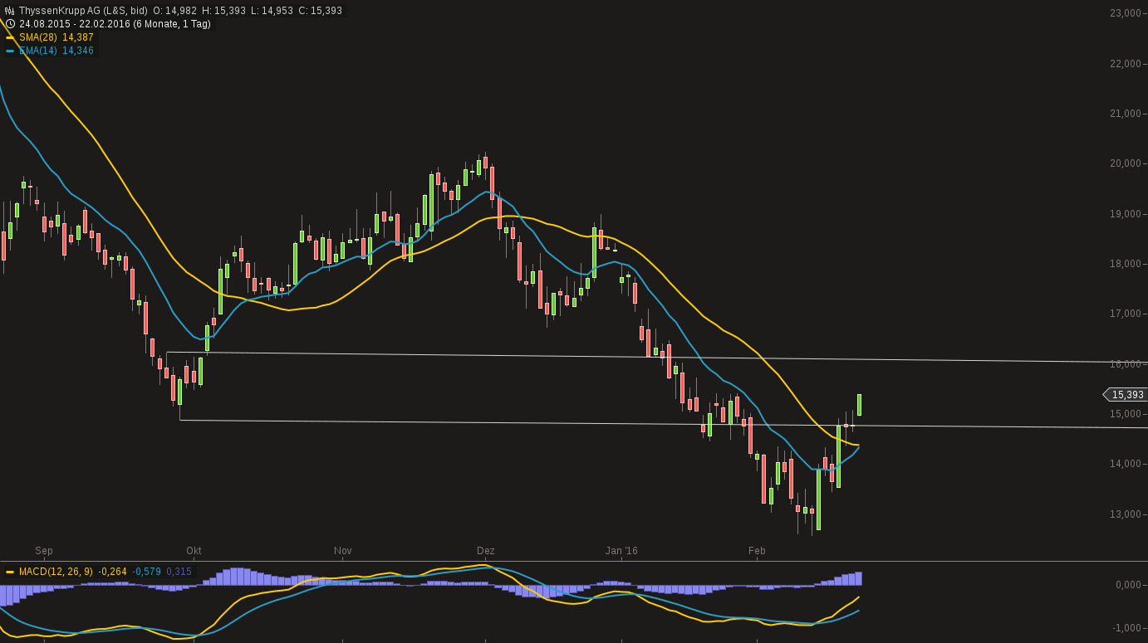This screenshot has height=643, width=1148.
Task: Click the candlestick chart icon beside ThyssenKrupp title
Action: [x=10, y=11]
